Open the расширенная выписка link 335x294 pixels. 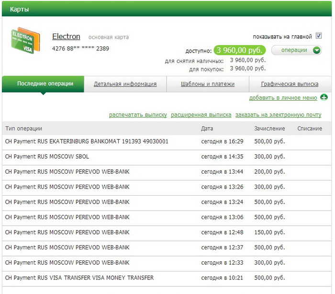(x=201, y=115)
